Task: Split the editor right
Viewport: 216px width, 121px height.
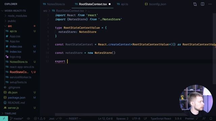Action: click(202, 4)
